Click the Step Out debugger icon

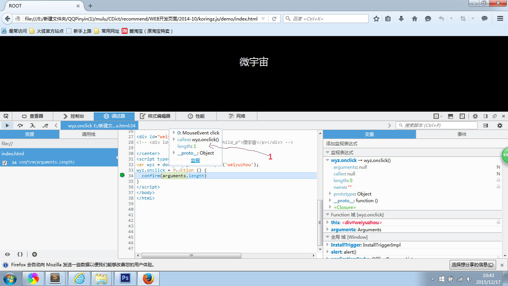click(x=45, y=125)
